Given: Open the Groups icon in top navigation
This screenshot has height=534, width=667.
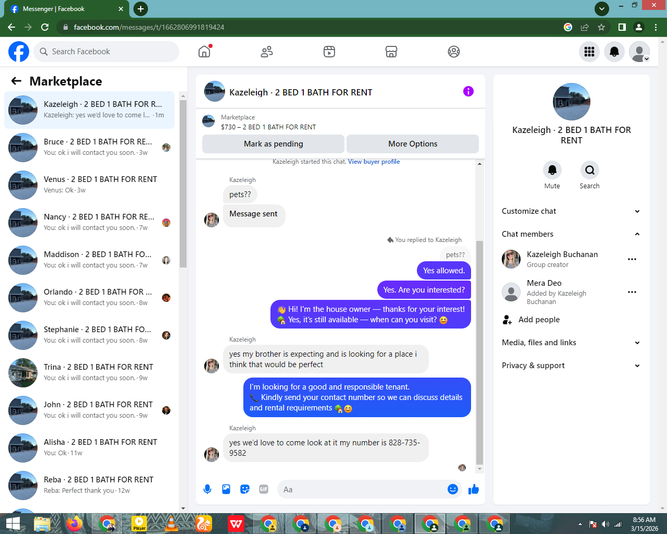Looking at the screenshot, I should coord(454,52).
